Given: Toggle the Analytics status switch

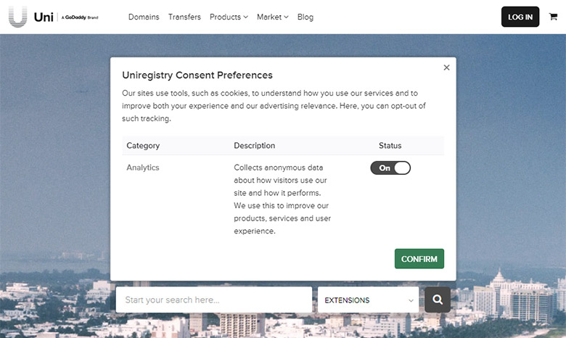Looking at the screenshot, I should [390, 168].
